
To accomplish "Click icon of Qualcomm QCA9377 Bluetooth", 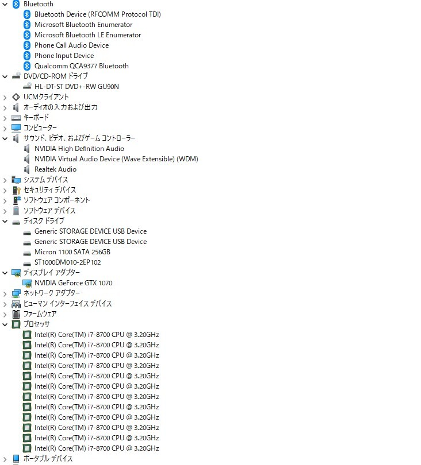I will [x=27, y=66].
